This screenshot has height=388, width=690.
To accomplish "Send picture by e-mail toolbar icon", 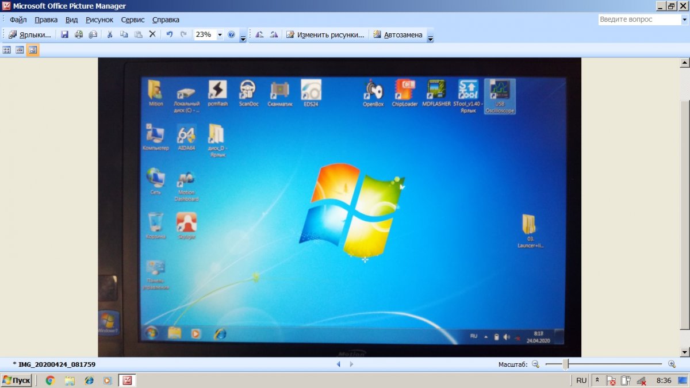I will (x=93, y=34).
